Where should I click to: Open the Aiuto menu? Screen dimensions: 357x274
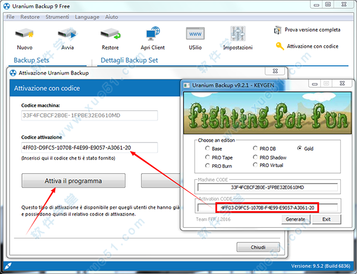click(x=111, y=17)
